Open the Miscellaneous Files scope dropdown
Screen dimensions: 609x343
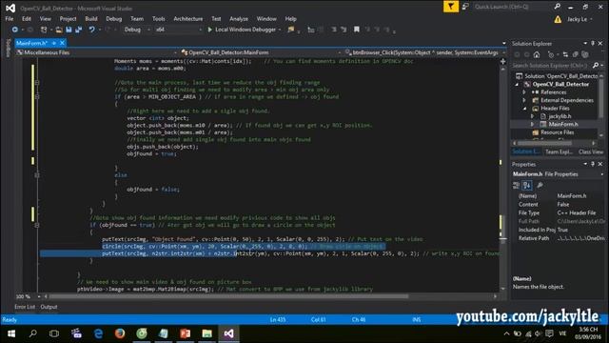tap(96, 52)
